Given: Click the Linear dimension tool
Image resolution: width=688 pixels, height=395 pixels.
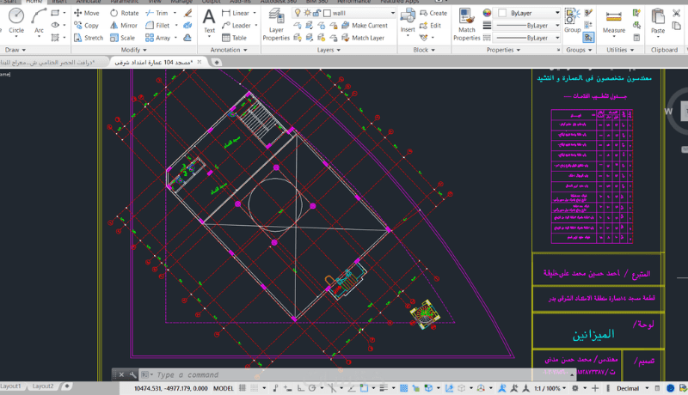Looking at the screenshot, I should coord(236,13).
